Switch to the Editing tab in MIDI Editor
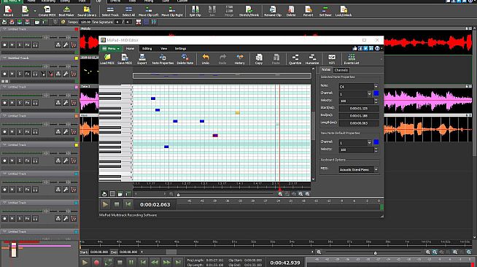This screenshot has width=477, height=267. tap(147, 49)
